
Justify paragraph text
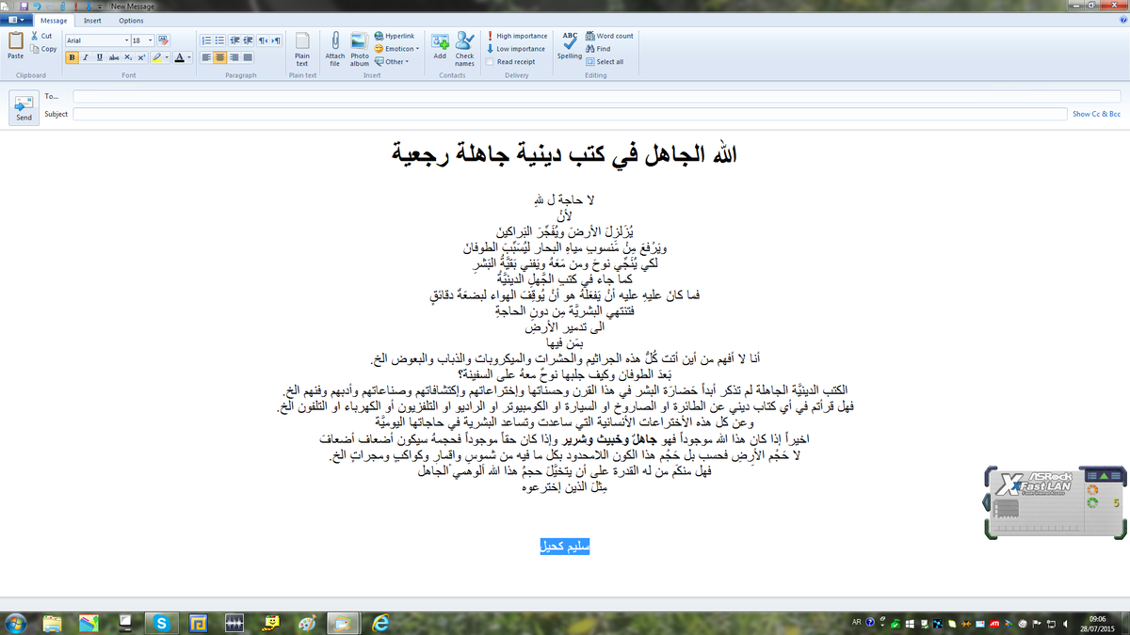248,57
